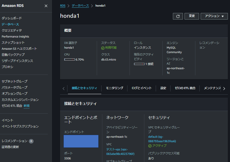Select the 接続とセキュリティ tab
230x162 pixels.
84,88
